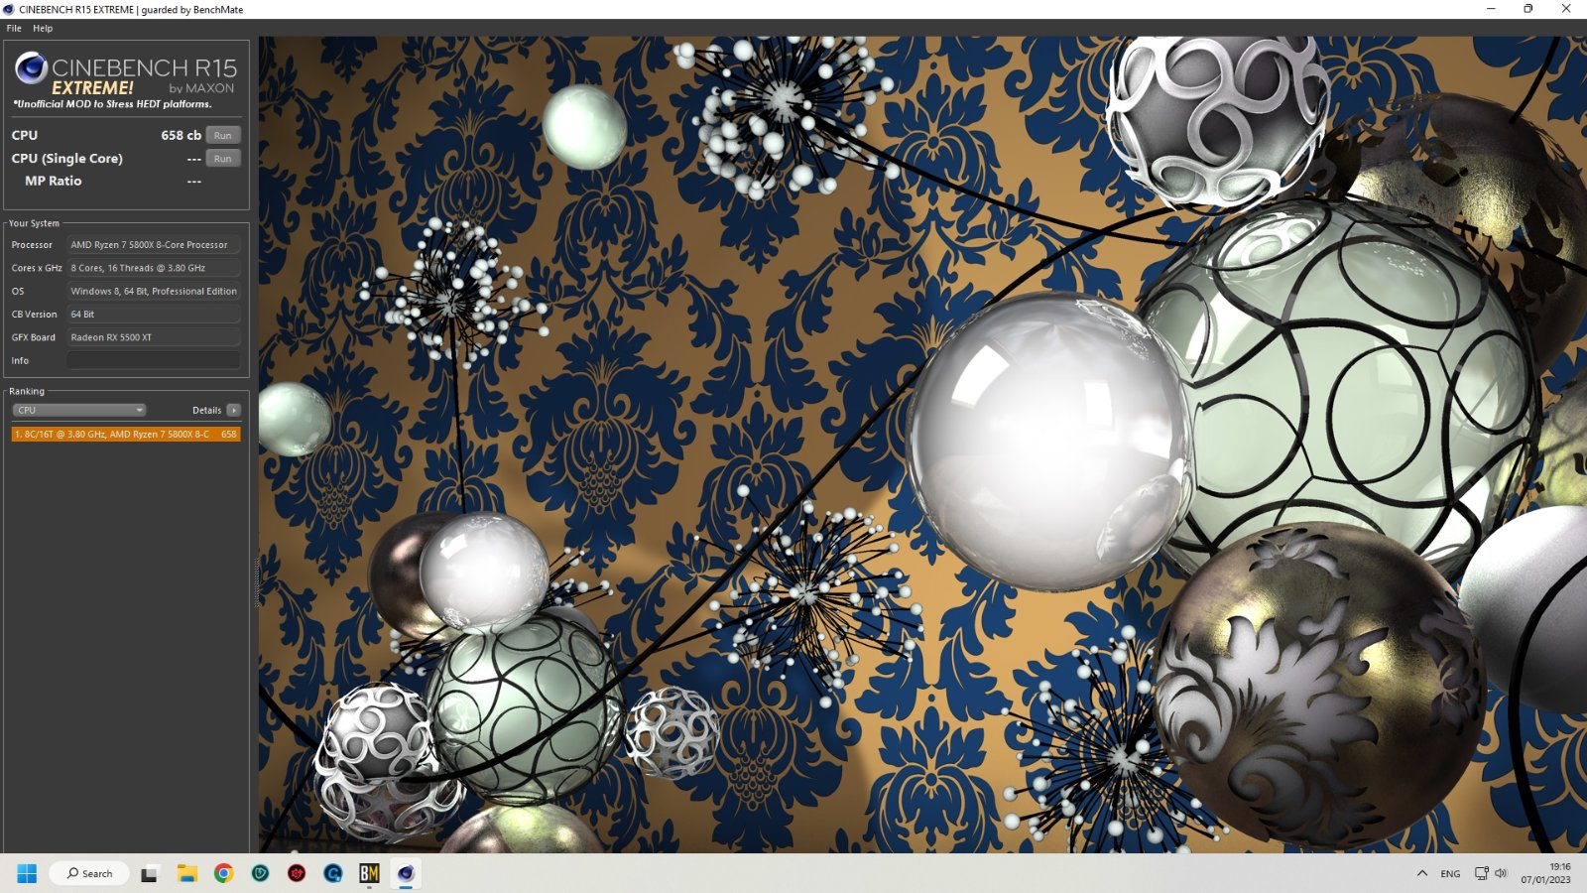Click the side panel collapse handle
1587x893 pixels.
tap(255, 580)
